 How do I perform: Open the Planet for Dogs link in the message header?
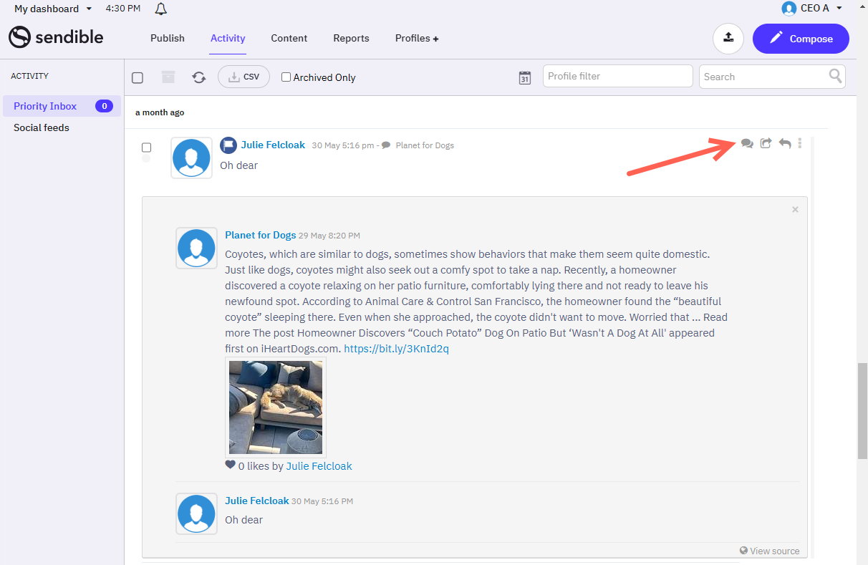[425, 145]
